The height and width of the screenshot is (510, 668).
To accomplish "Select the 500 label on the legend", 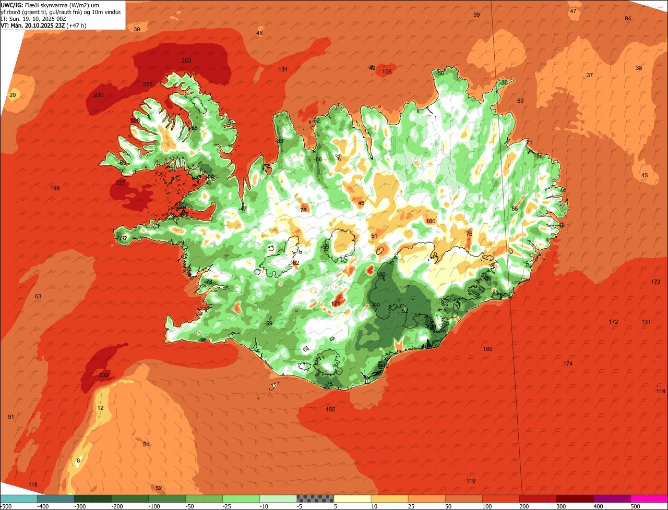I will tap(635, 506).
